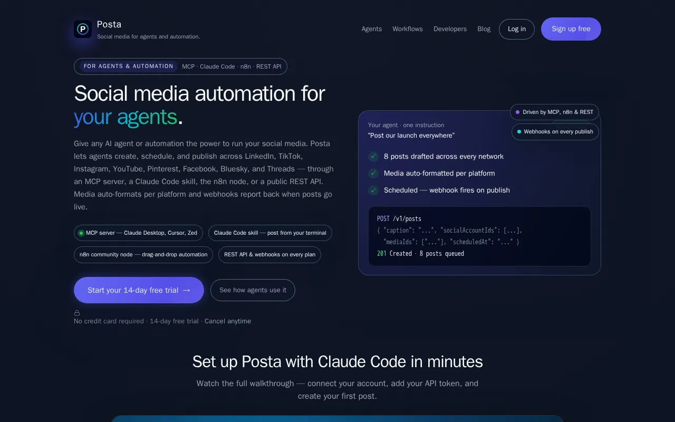Click the Posta logo icon

[83, 29]
